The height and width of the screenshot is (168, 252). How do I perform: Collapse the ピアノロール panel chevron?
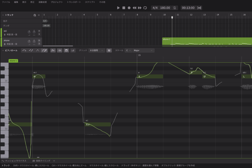tap(3, 50)
